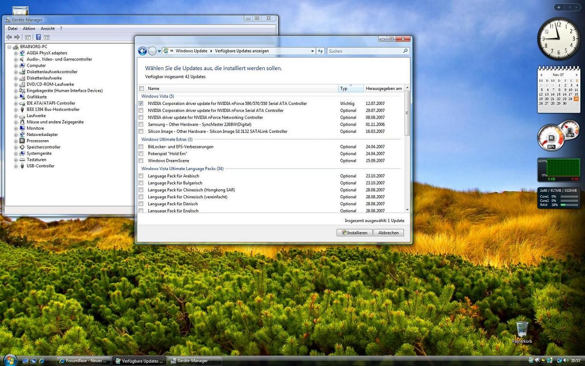The image size is (585, 366).
Task: Sort updates by Herausgegeben am column
Action: tap(384, 89)
